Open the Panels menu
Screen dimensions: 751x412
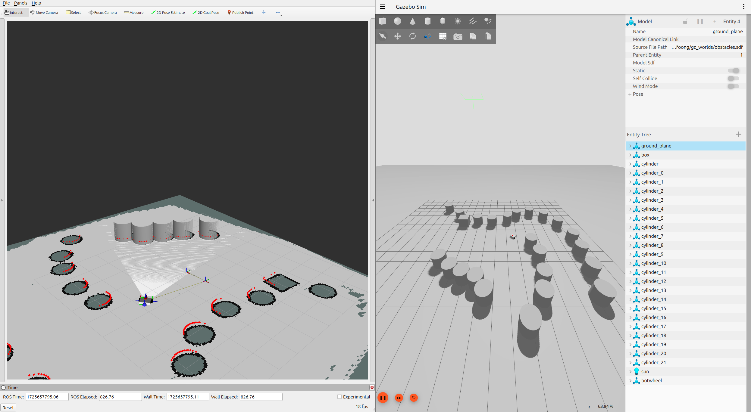click(x=20, y=3)
